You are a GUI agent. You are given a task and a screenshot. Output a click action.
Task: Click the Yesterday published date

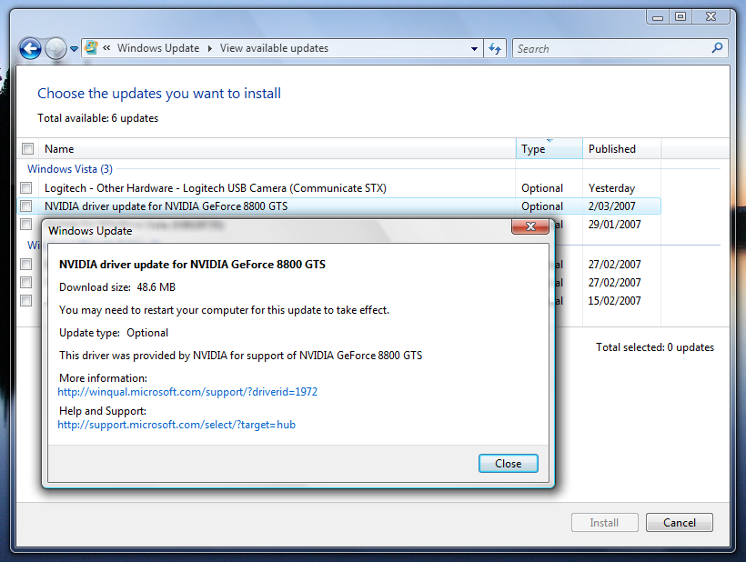pos(611,188)
